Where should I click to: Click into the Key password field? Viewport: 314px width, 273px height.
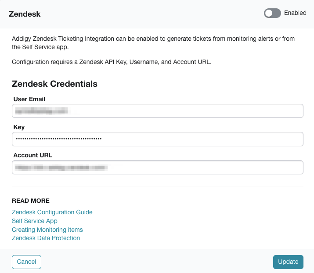point(158,139)
